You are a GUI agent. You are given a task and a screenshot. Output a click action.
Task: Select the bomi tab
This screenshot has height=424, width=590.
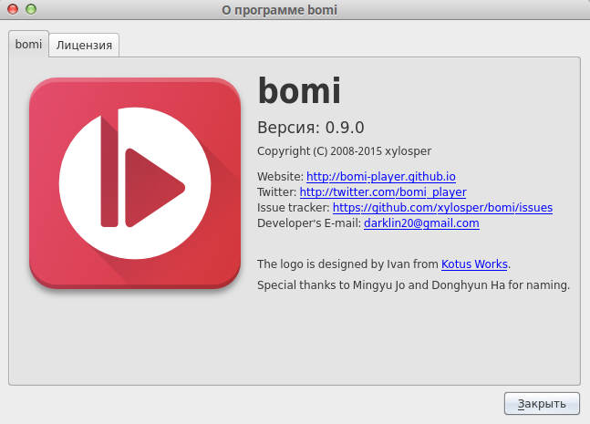(x=28, y=44)
